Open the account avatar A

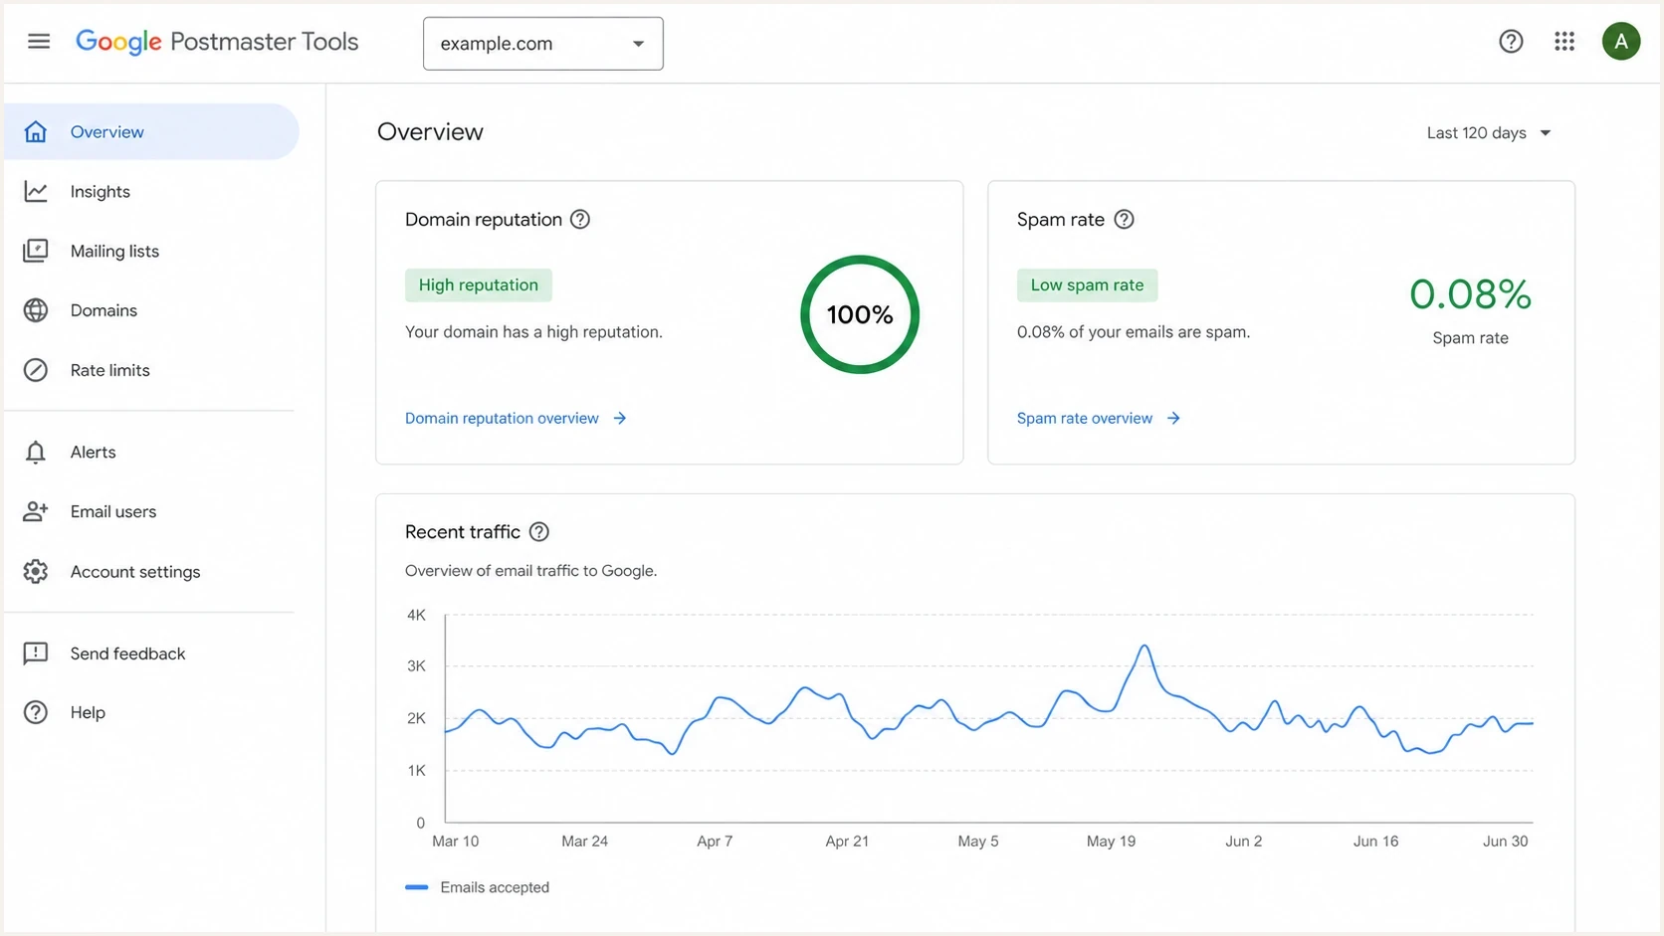tap(1621, 42)
